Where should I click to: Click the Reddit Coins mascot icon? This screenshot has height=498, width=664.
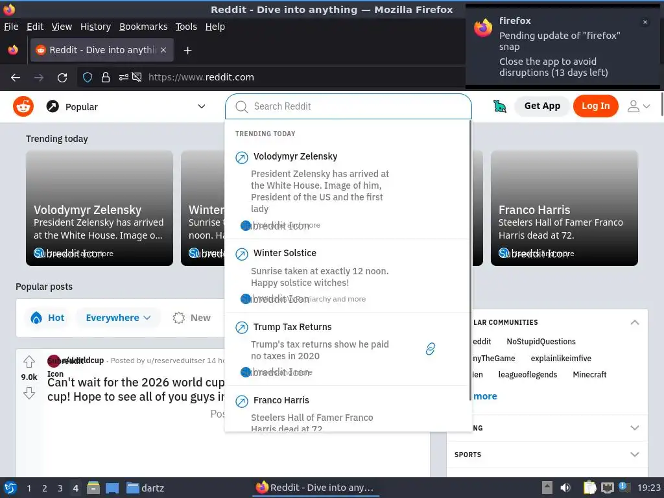(500, 106)
